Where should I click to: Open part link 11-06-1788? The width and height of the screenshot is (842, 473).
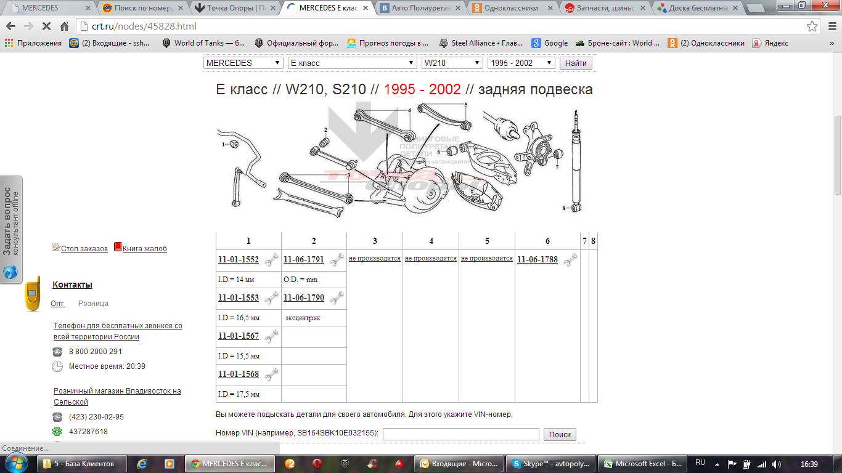[x=537, y=260]
